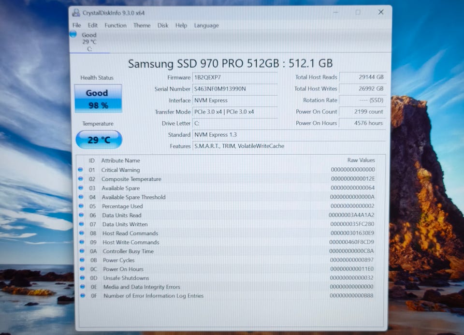Click the status orb for Data Units Read

81,215
